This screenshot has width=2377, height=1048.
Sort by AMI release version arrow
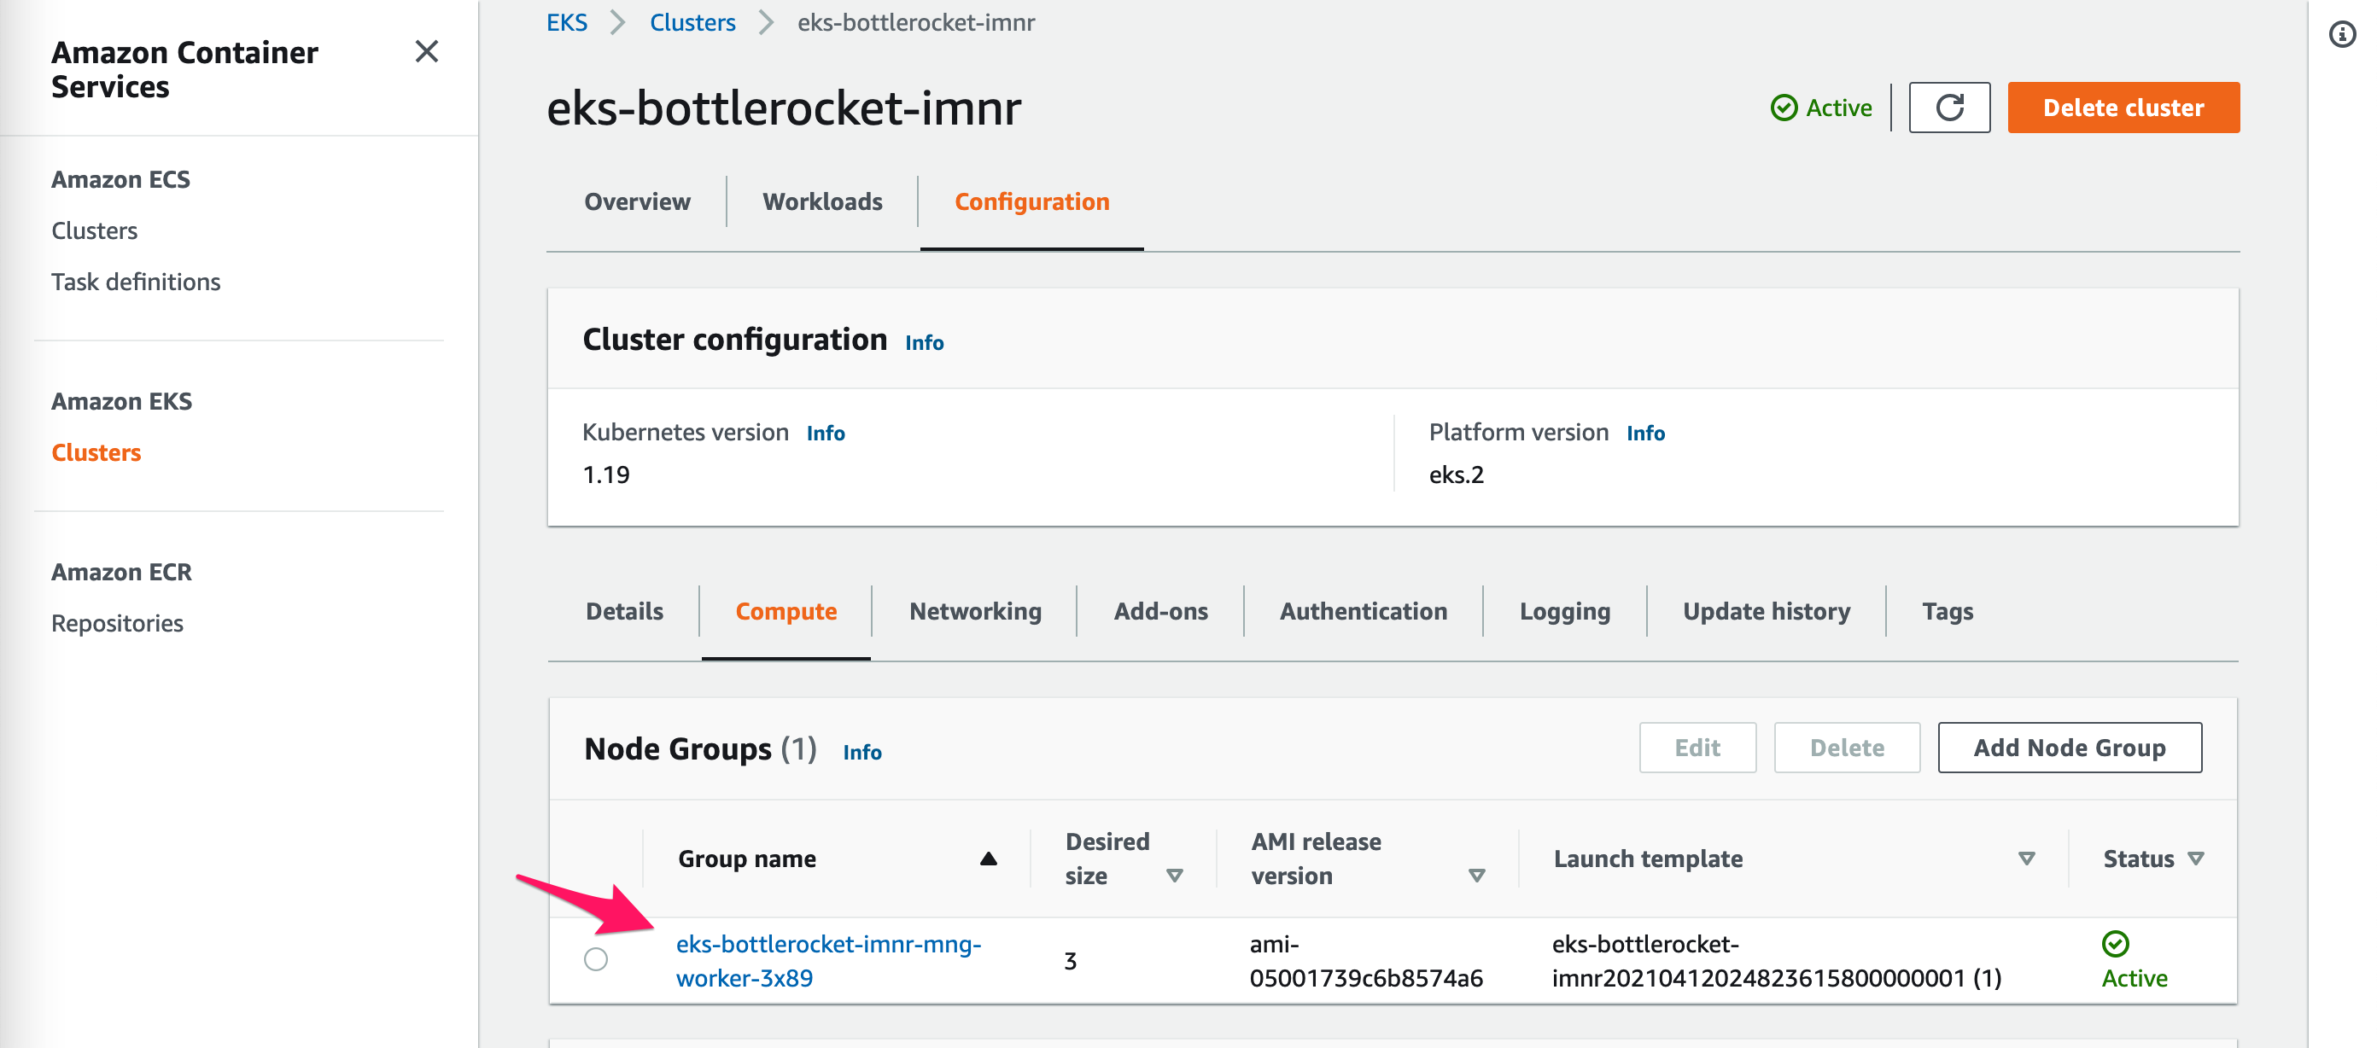[1475, 876]
